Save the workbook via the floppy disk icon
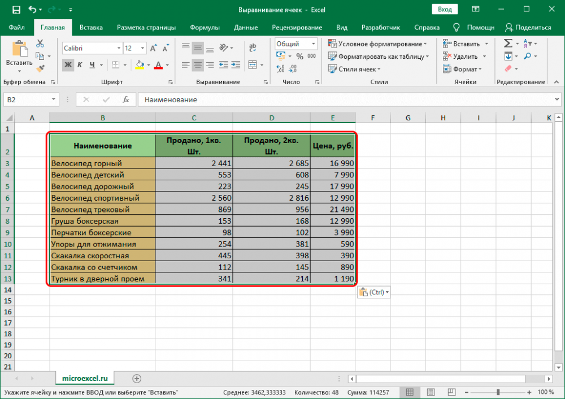 click(16, 10)
